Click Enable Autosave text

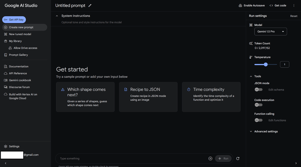click(255, 6)
